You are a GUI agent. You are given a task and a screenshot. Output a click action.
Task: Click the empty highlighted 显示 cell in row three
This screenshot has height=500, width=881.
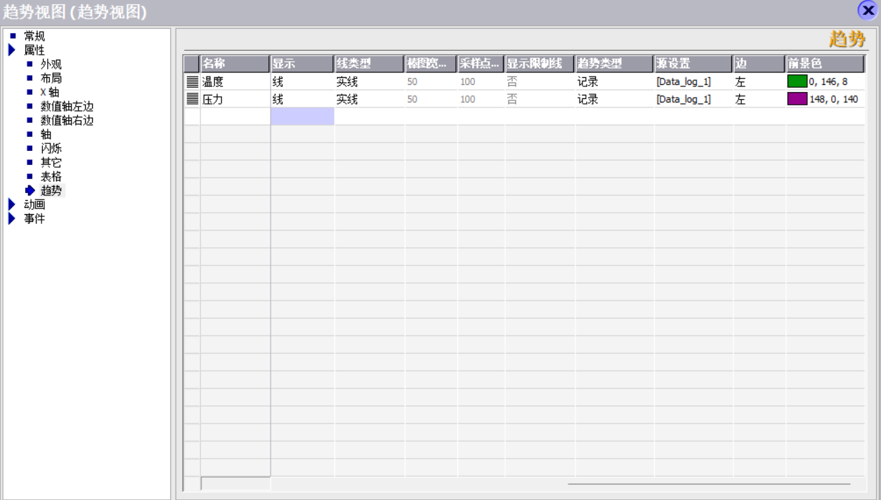pyautogui.click(x=302, y=117)
